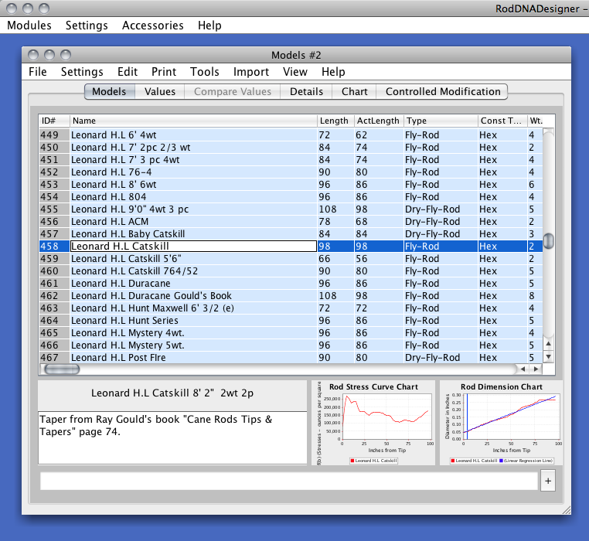This screenshot has height=541, width=589.
Task: Select row Leonard H.L Catskill 5'6"
Action: 291,258
